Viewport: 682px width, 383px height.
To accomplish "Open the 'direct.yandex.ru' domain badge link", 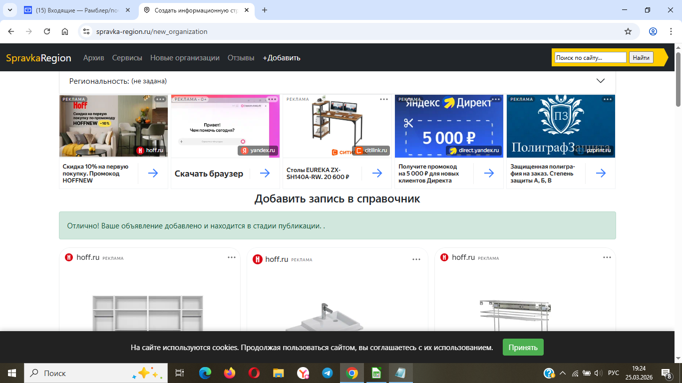I will pos(474,150).
